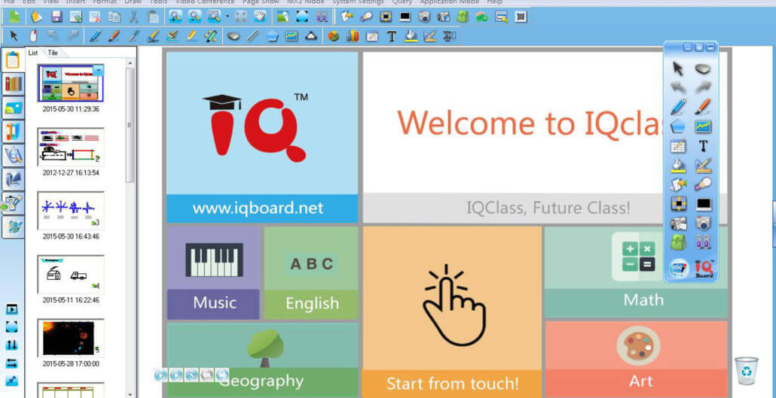Click the spotlight icon in top toolbar
This screenshot has height=398, width=776.
coord(365,17)
